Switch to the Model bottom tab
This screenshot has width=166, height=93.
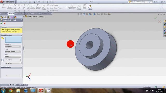coord(12,85)
